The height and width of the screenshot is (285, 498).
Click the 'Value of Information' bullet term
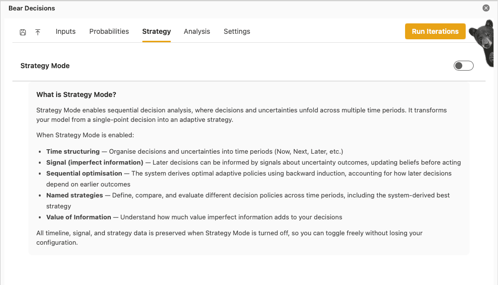tap(79, 217)
